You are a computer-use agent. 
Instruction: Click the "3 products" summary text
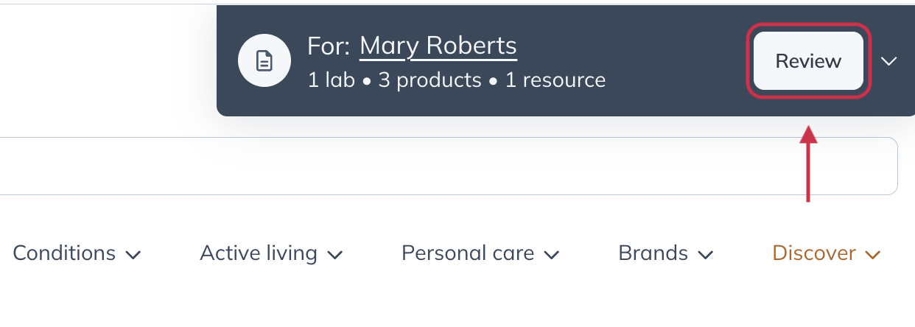coord(430,80)
